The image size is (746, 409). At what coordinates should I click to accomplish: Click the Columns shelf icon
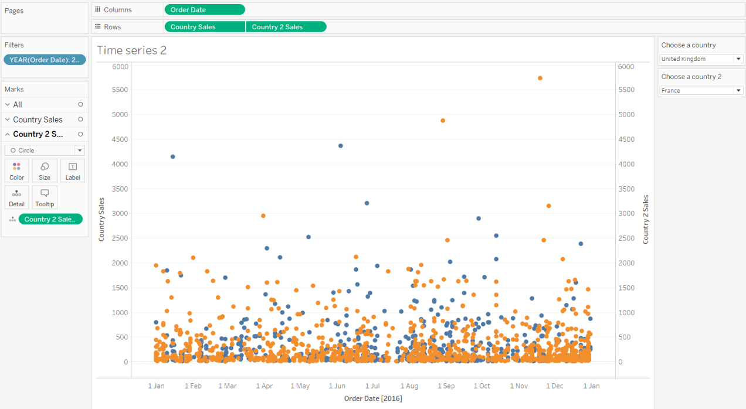[x=98, y=10]
